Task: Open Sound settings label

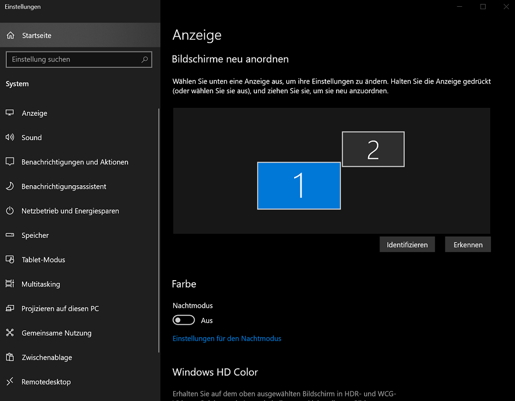Action: (32, 138)
